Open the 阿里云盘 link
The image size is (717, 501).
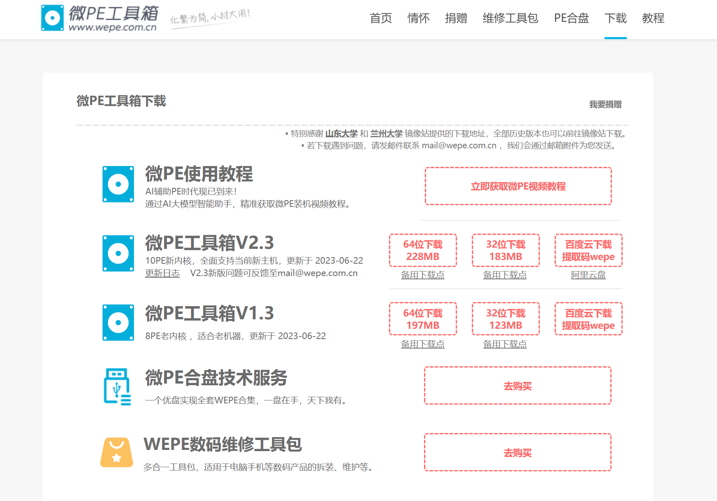coord(588,275)
